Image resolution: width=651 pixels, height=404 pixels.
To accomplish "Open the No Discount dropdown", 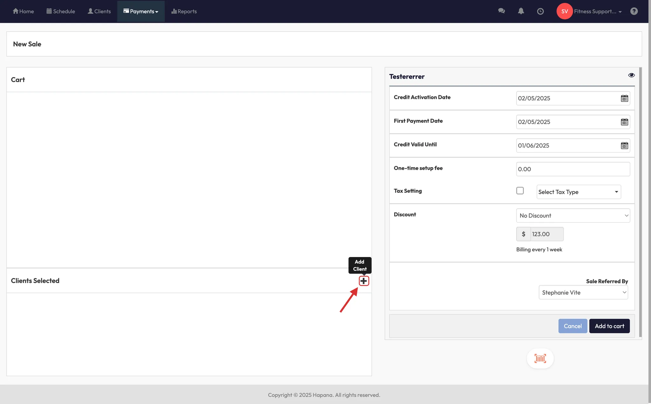I will [x=573, y=215].
